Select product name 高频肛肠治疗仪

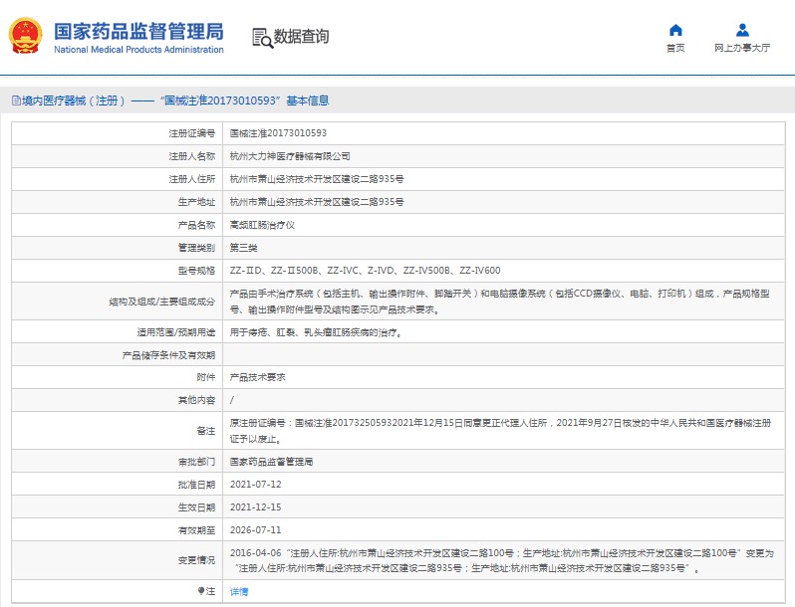click(x=262, y=225)
